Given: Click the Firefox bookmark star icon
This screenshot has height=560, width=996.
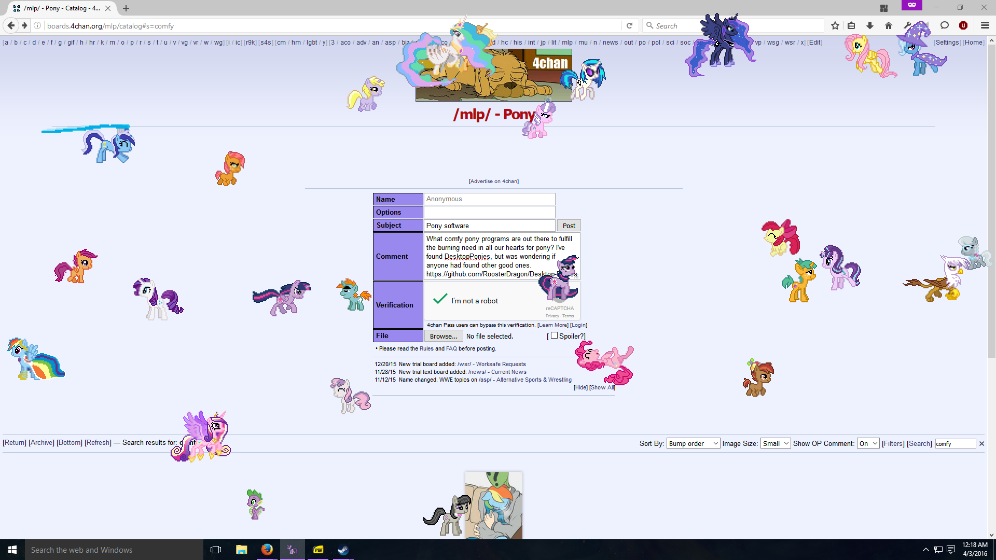Looking at the screenshot, I should tap(835, 26).
